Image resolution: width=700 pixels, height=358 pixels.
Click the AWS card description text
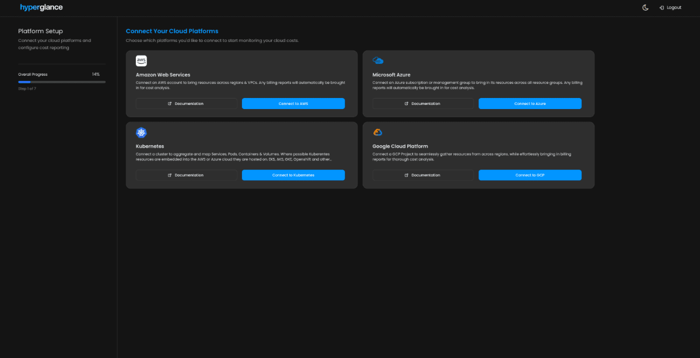pyautogui.click(x=240, y=85)
